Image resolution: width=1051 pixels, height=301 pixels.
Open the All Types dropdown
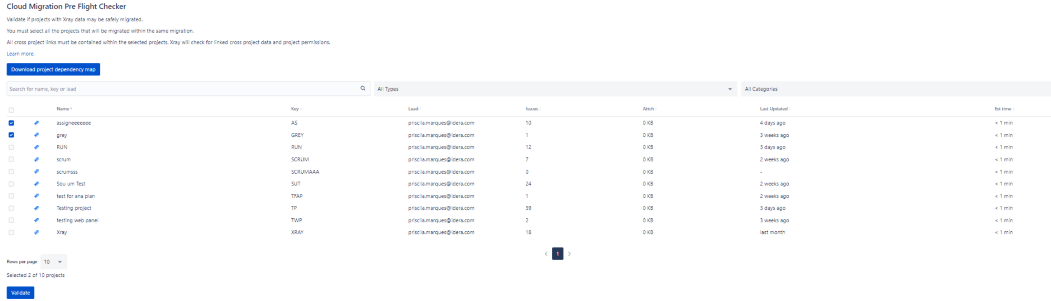click(555, 89)
